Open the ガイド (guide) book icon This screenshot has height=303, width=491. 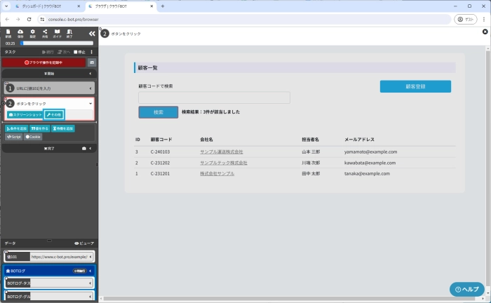pyautogui.click(x=57, y=32)
